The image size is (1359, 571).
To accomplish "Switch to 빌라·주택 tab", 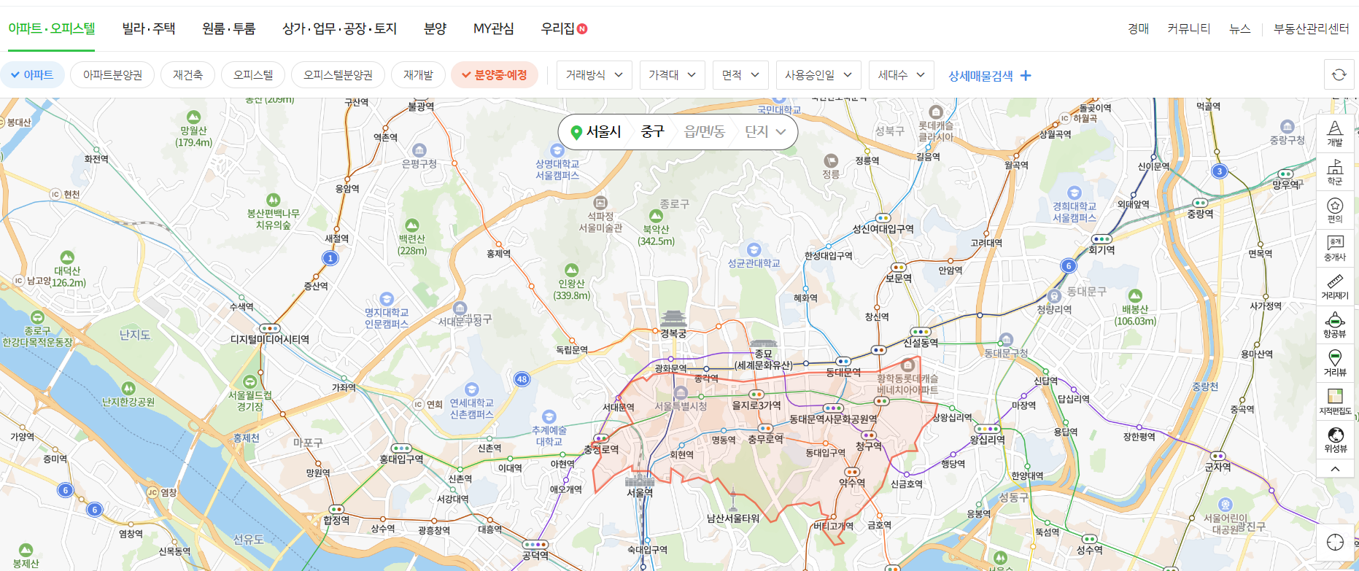I will pyautogui.click(x=149, y=28).
